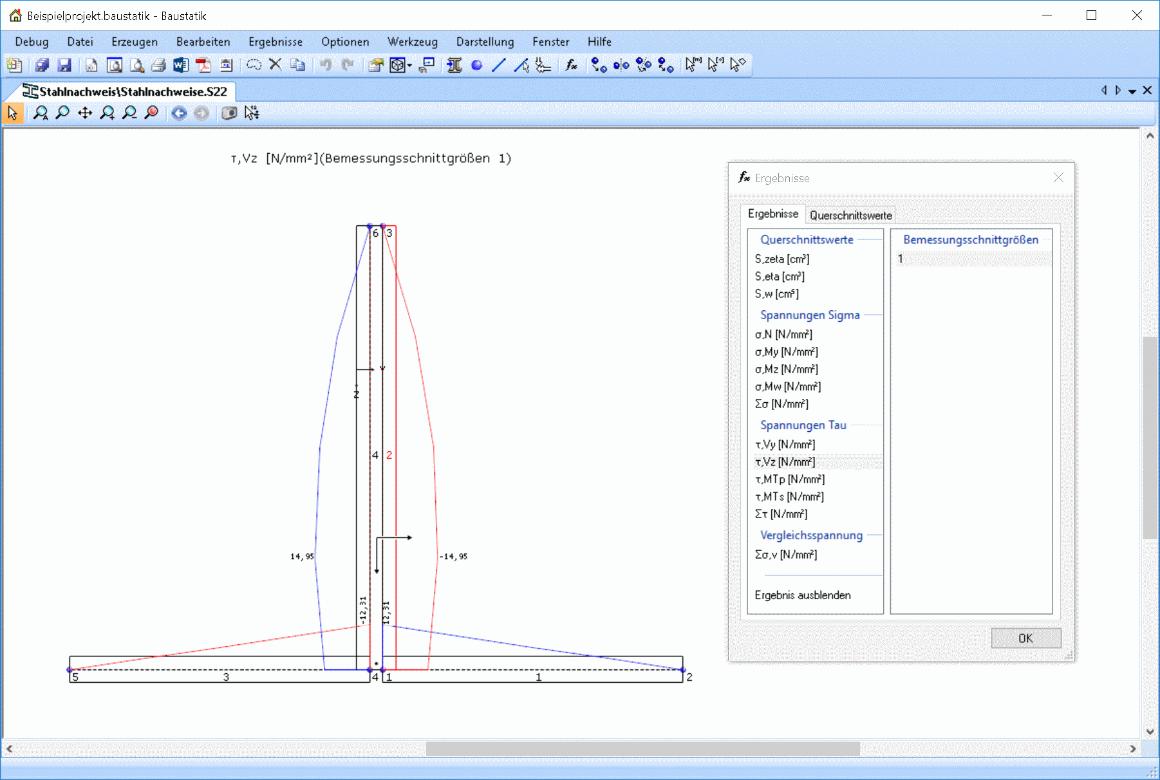Select the Ergebnisse tab in dialog
The image size is (1160, 780).
click(773, 214)
